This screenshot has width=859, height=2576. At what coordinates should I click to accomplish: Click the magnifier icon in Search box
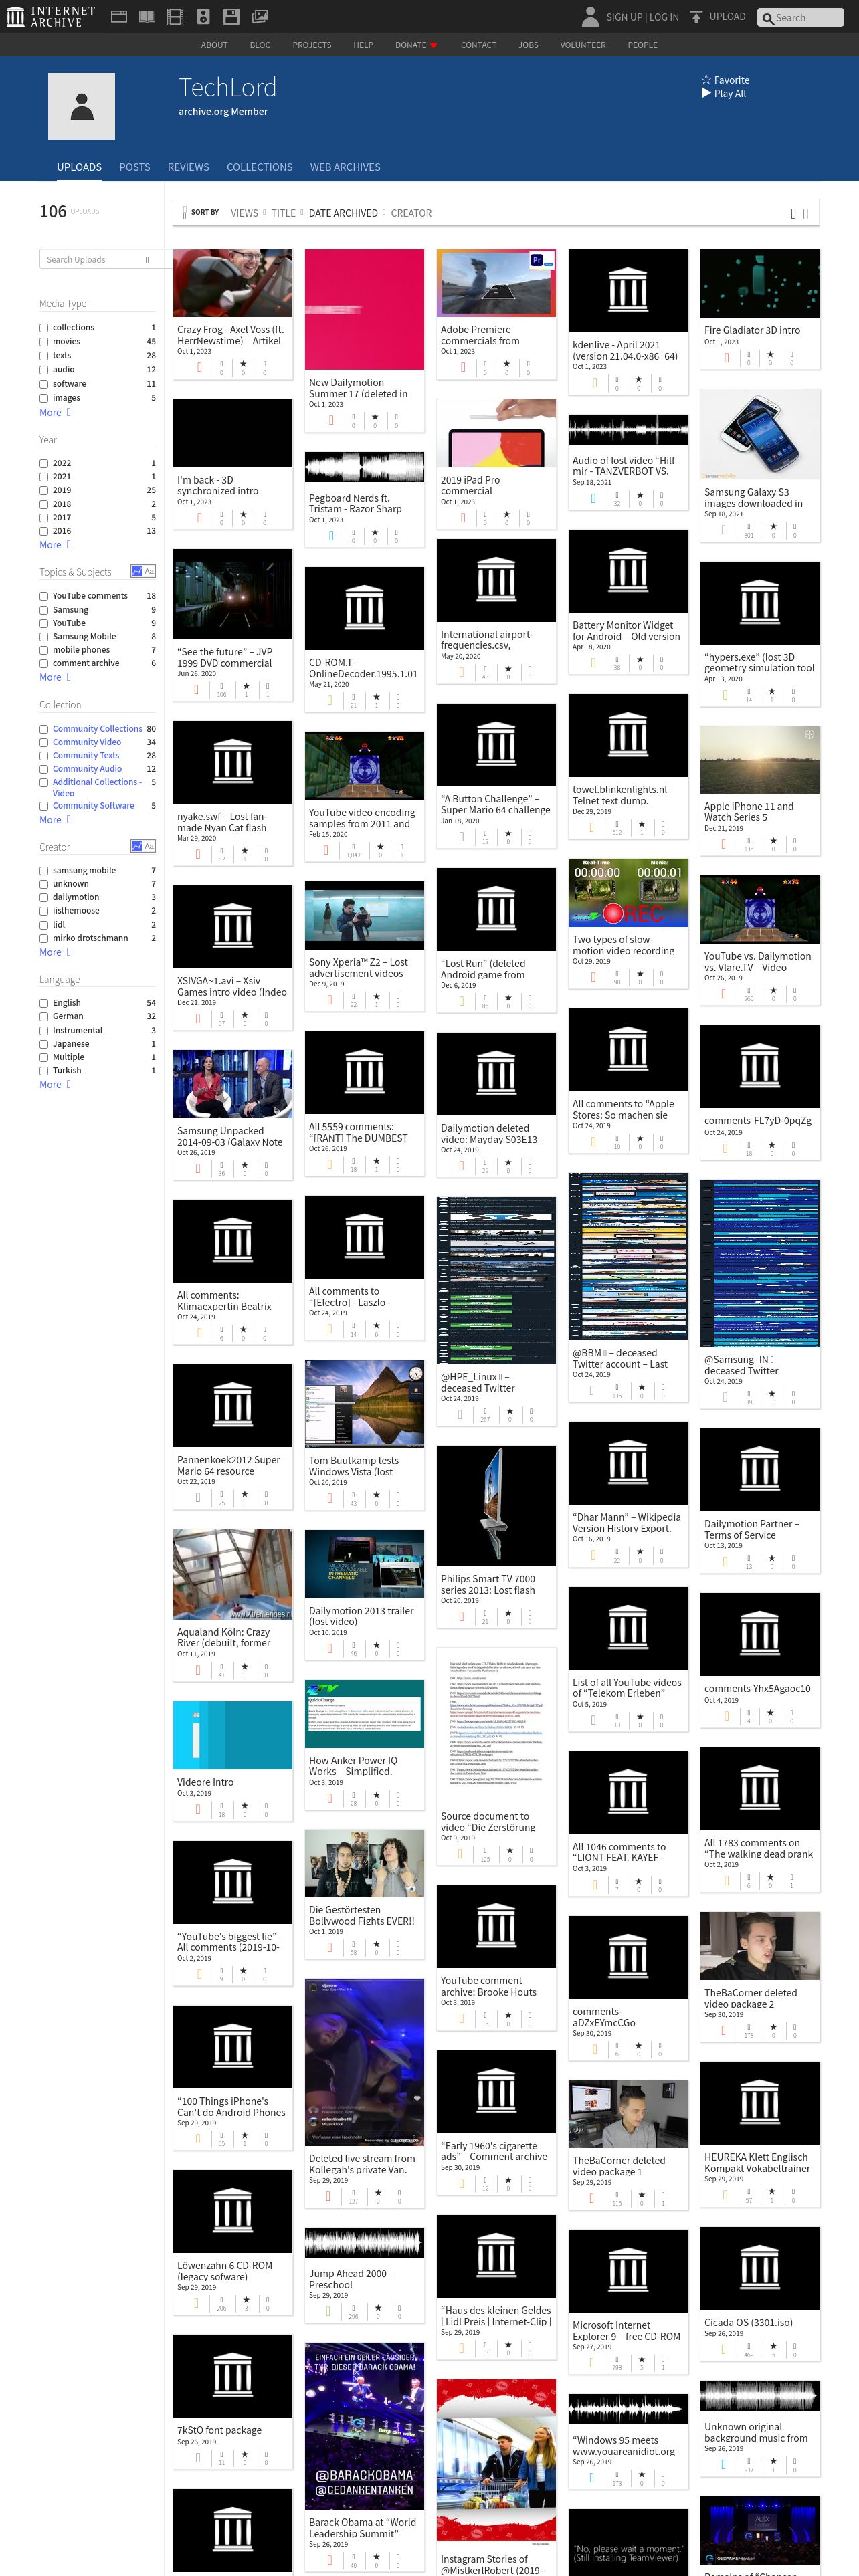point(768,18)
